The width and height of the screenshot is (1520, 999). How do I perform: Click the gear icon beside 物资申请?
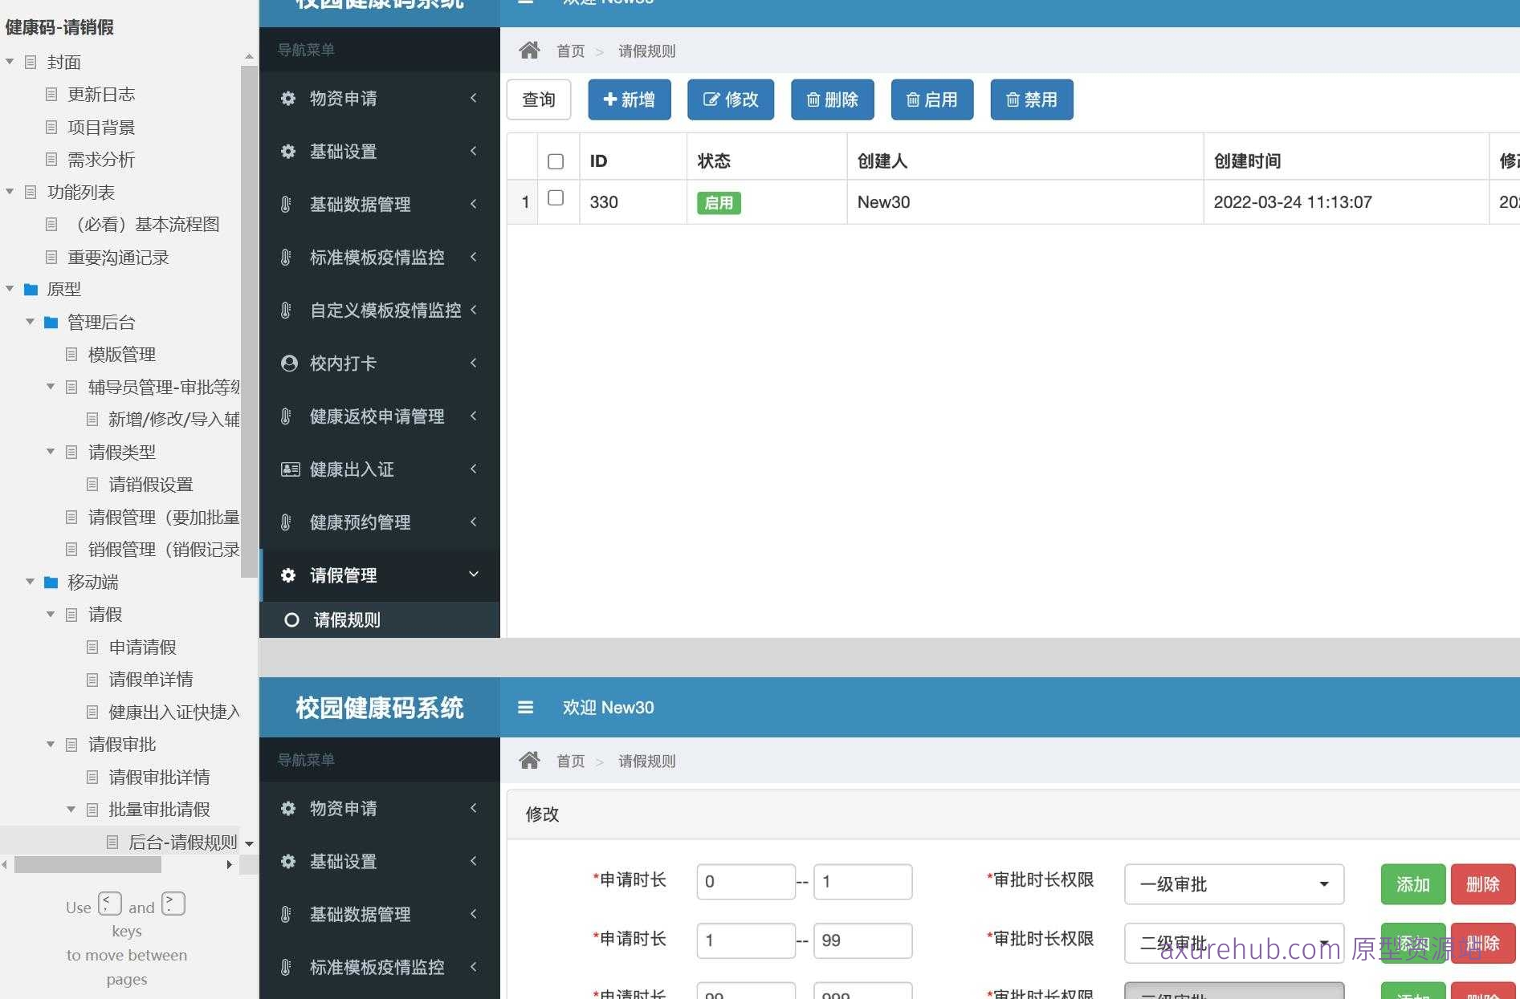(288, 98)
